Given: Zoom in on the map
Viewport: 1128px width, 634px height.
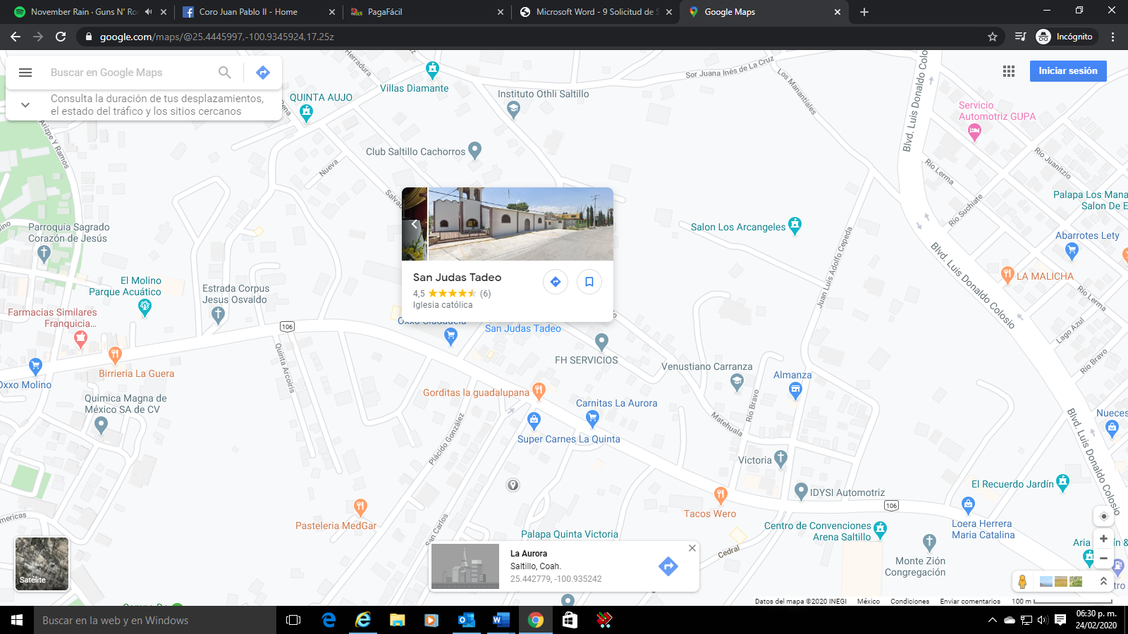Looking at the screenshot, I should [x=1103, y=539].
